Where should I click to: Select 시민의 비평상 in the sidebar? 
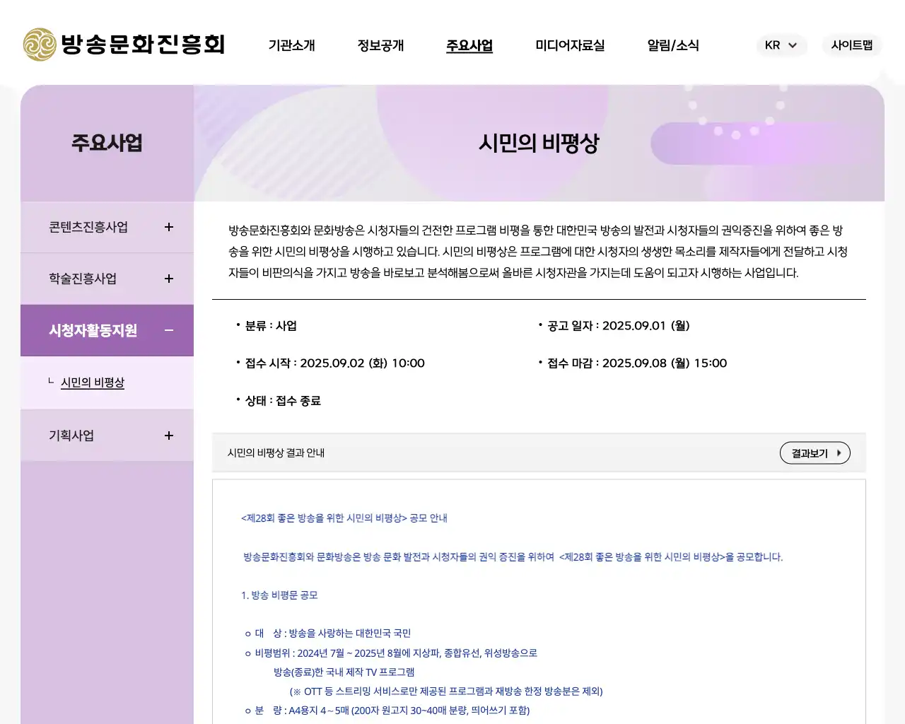[93, 383]
